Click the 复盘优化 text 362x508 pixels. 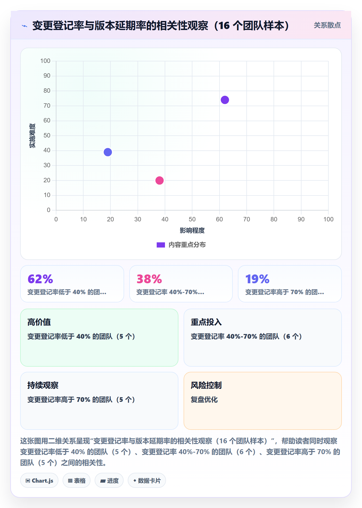tap(204, 400)
